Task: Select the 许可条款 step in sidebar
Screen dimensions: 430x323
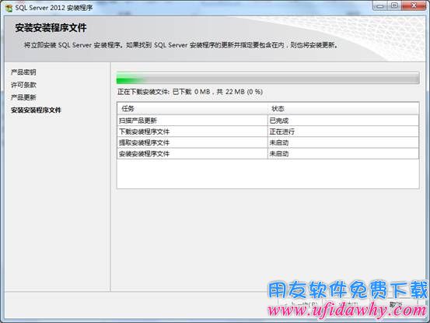Action: (23, 85)
